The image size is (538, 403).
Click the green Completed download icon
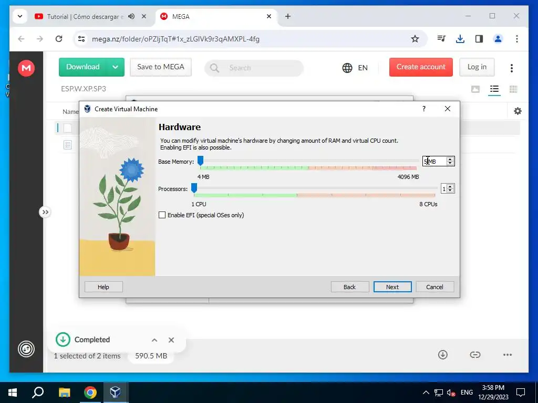[63, 340]
